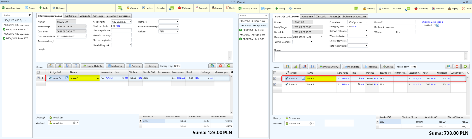Image resolution: width=472 pixels, height=139 pixels.
Task: Click the red remove-row icon in the PROJ/21/8 window
Action: (220, 66)
